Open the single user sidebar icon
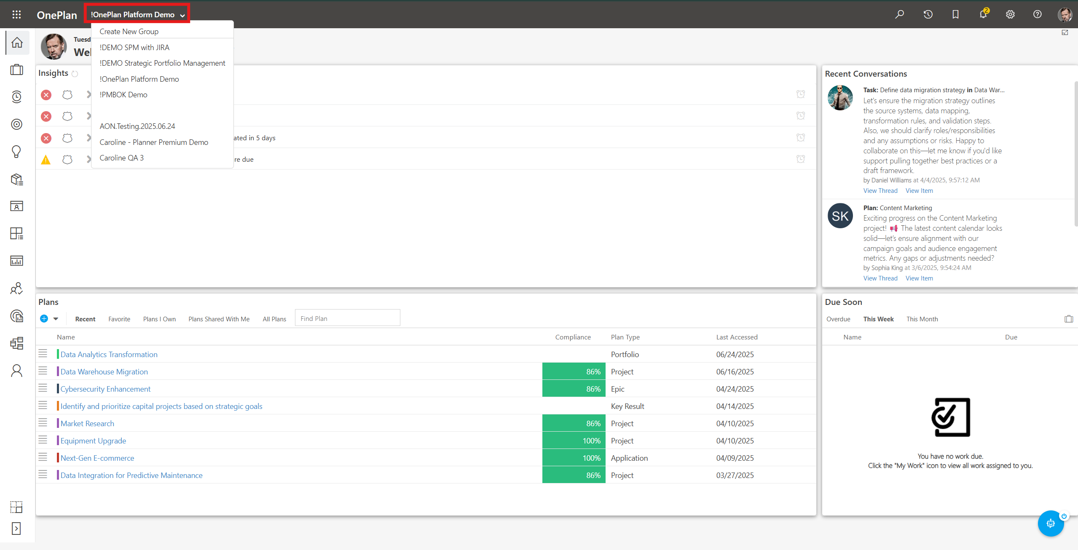 point(17,371)
